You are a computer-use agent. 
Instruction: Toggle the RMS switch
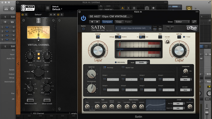[x=160, y=37]
